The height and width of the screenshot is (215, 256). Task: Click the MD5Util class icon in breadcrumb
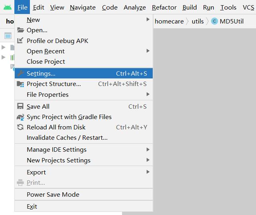215,21
